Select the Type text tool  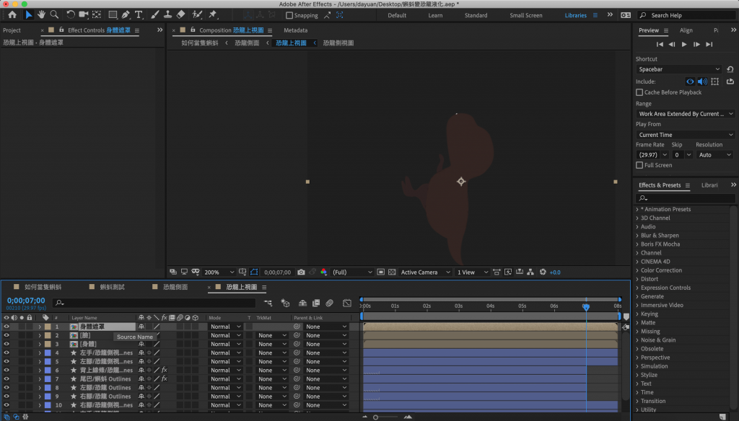[x=139, y=15]
